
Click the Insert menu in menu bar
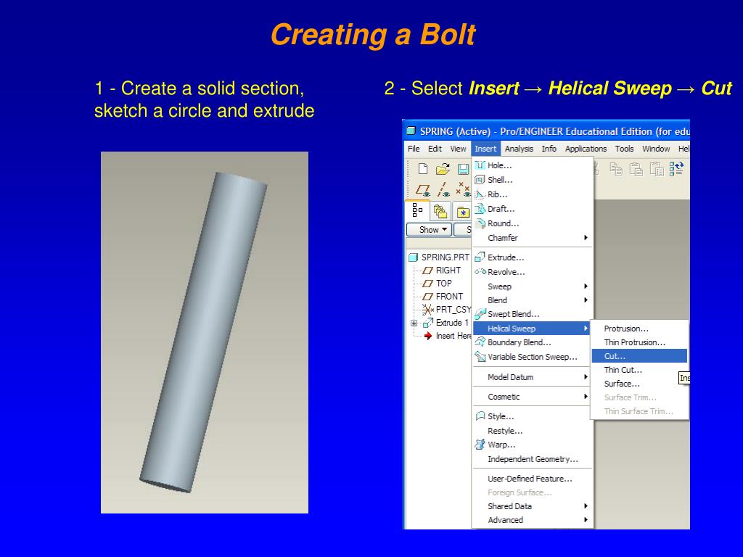pyautogui.click(x=485, y=149)
